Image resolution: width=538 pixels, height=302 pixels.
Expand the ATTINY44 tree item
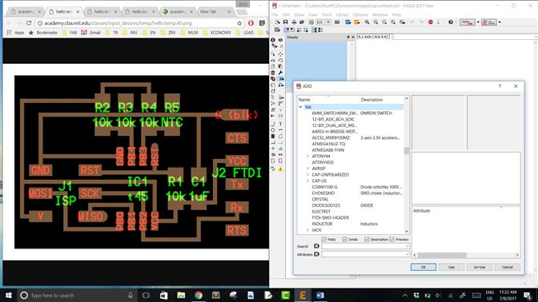point(307,156)
